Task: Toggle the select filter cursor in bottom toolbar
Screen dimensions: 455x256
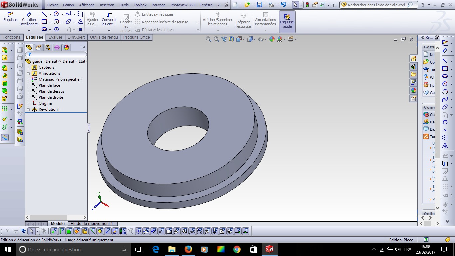Action: (31, 231)
